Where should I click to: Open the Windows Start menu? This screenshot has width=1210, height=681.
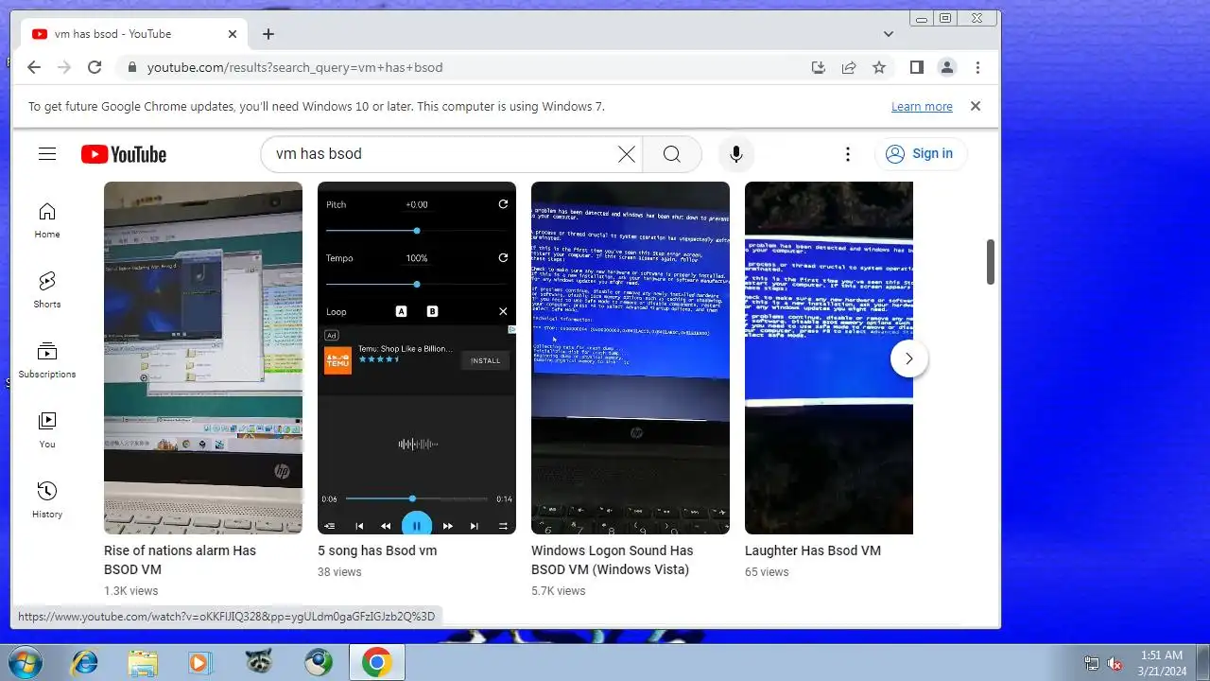(x=26, y=662)
